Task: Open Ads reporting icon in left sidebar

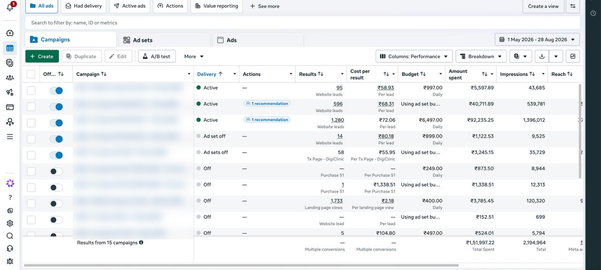Action: pyautogui.click(x=10, y=63)
